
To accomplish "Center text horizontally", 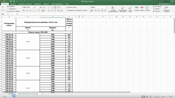I will coord(52,10).
